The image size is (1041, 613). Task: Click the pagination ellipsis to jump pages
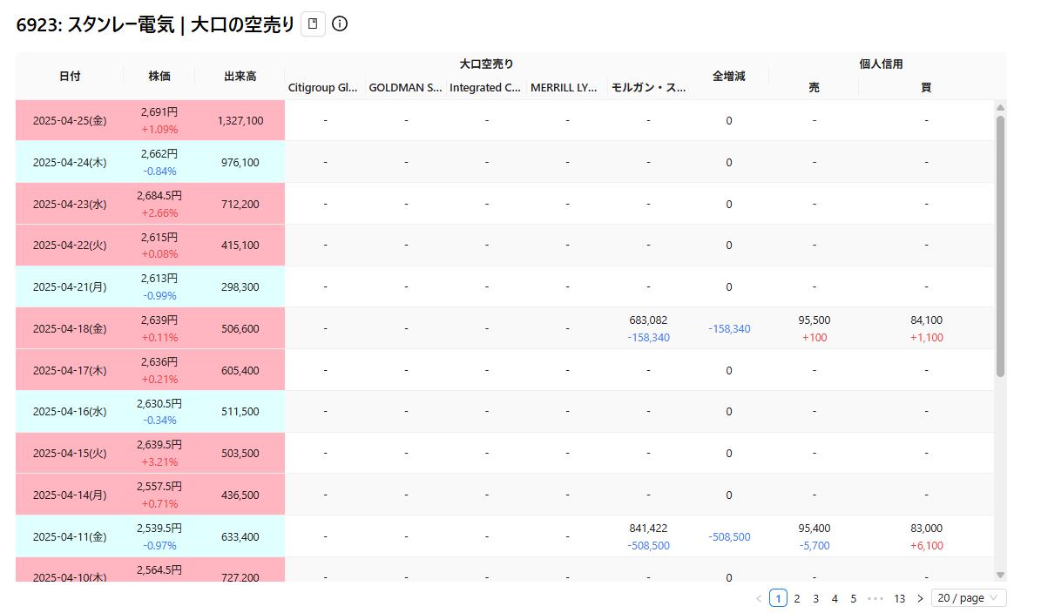click(x=875, y=598)
